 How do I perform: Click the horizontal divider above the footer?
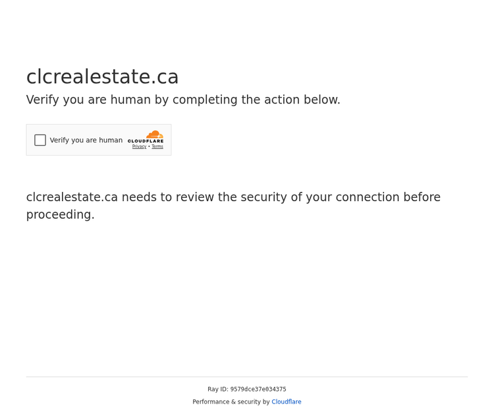247,377
